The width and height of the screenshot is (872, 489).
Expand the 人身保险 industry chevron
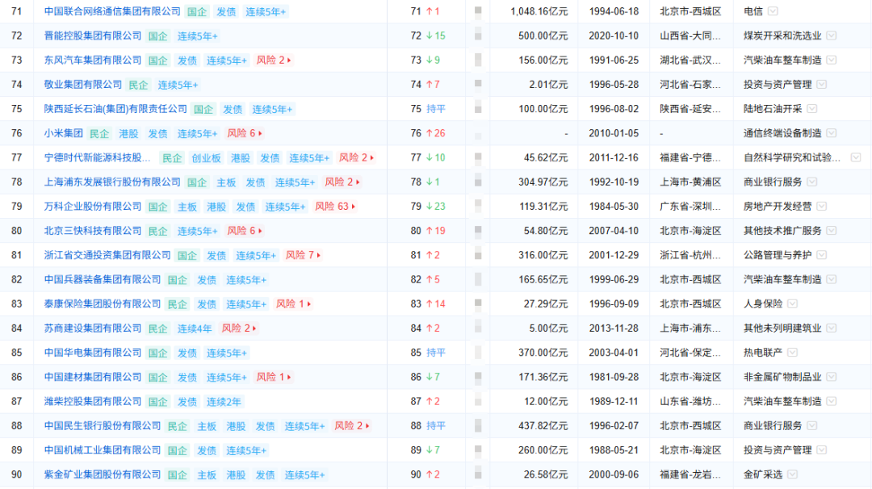pyautogui.click(x=793, y=304)
